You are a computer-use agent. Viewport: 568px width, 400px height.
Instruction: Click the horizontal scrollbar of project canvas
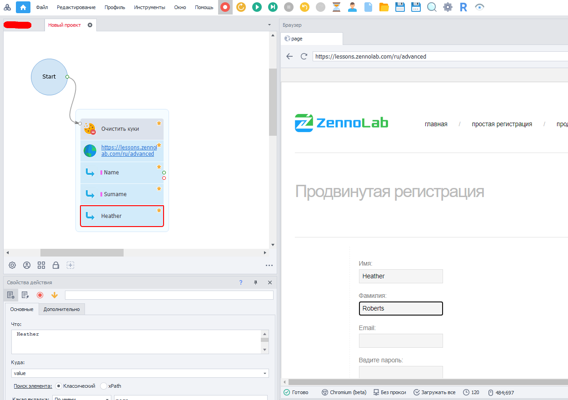pyautogui.click(x=82, y=252)
